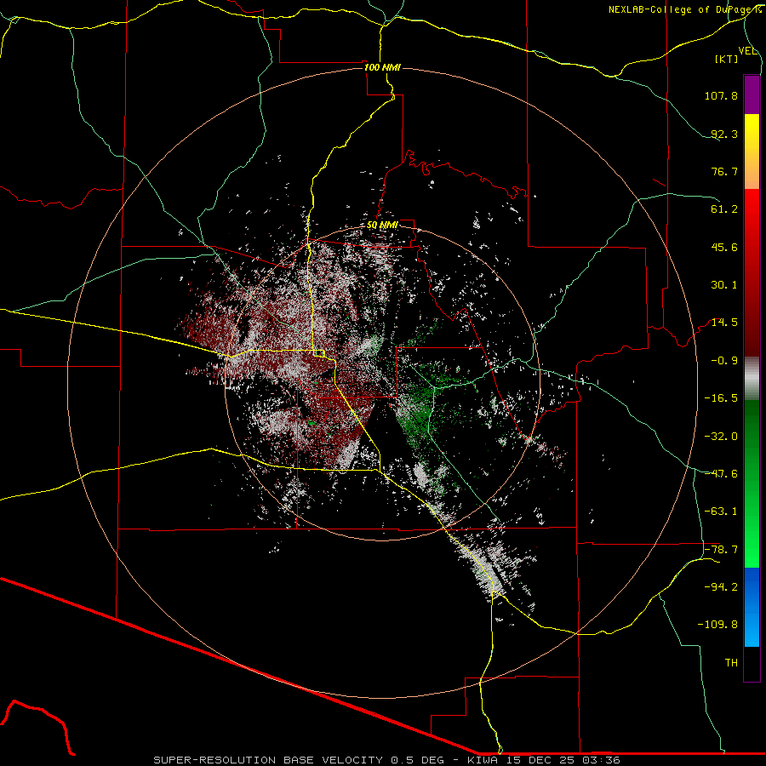Click the 92.3 legend value
This screenshot has height=766, width=766.
(x=724, y=134)
